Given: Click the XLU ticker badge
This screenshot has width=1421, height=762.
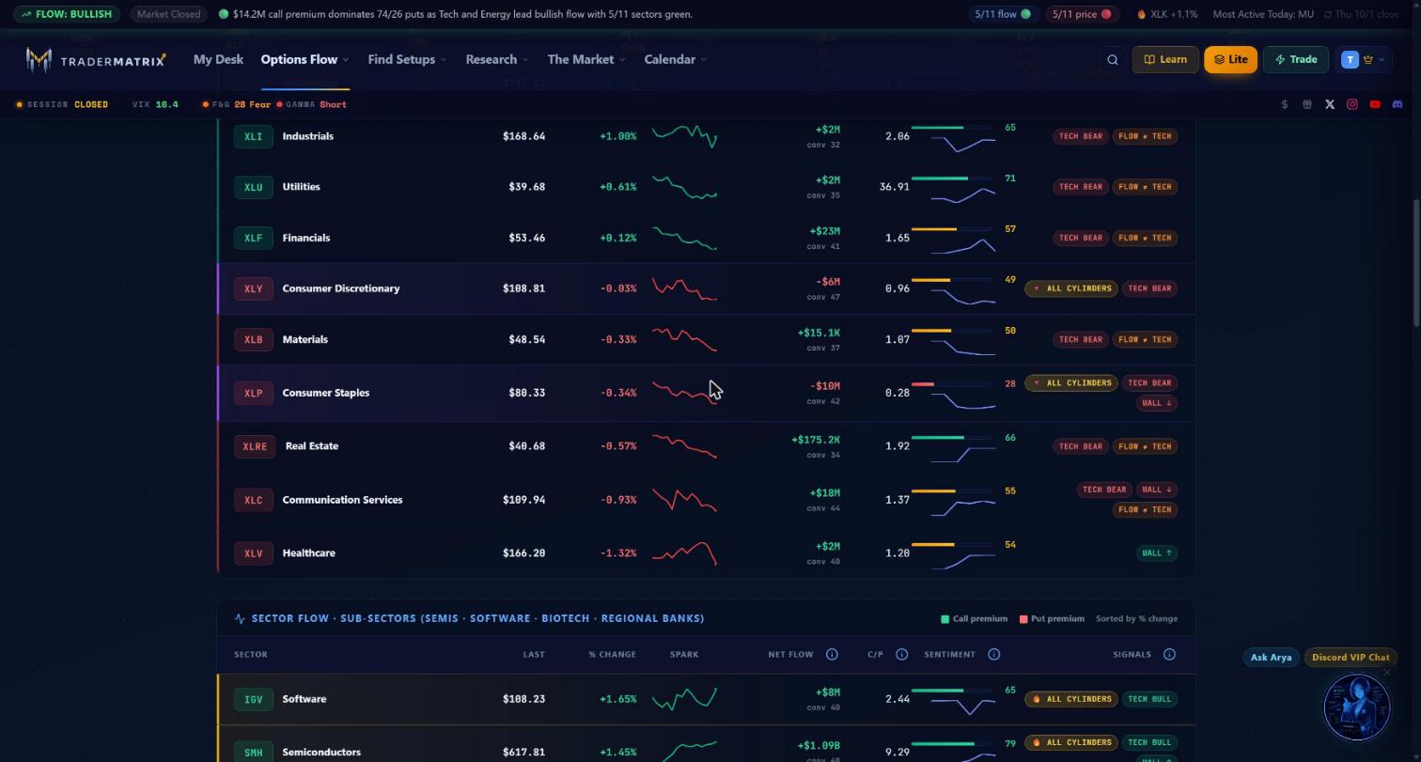Looking at the screenshot, I should (x=253, y=187).
